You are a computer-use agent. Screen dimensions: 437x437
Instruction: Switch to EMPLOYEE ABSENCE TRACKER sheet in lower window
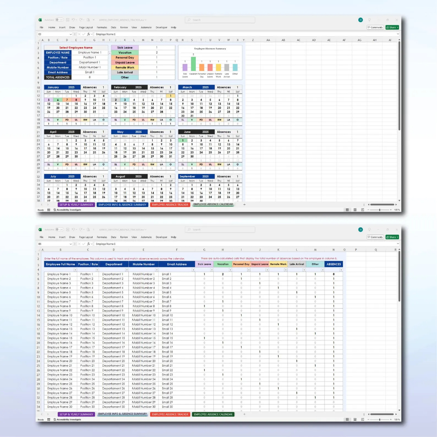(x=170, y=414)
